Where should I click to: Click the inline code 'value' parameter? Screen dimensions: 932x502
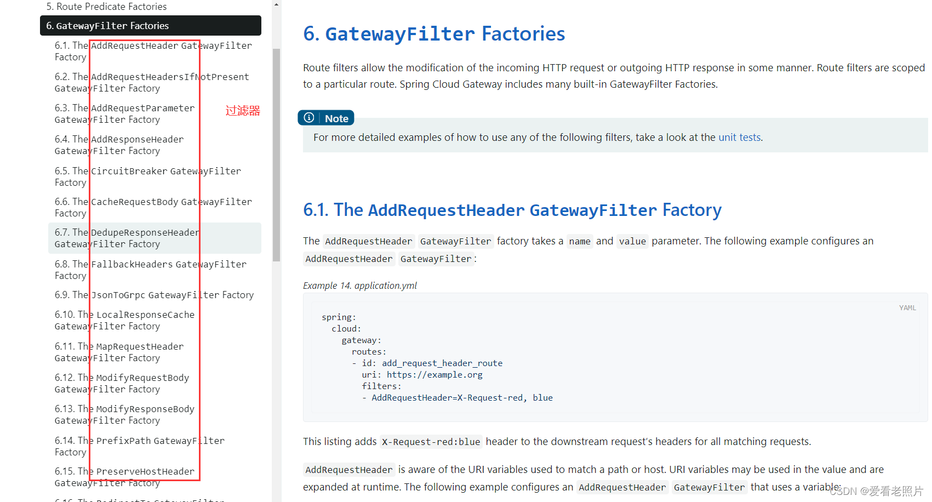pyautogui.click(x=633, y=241)
